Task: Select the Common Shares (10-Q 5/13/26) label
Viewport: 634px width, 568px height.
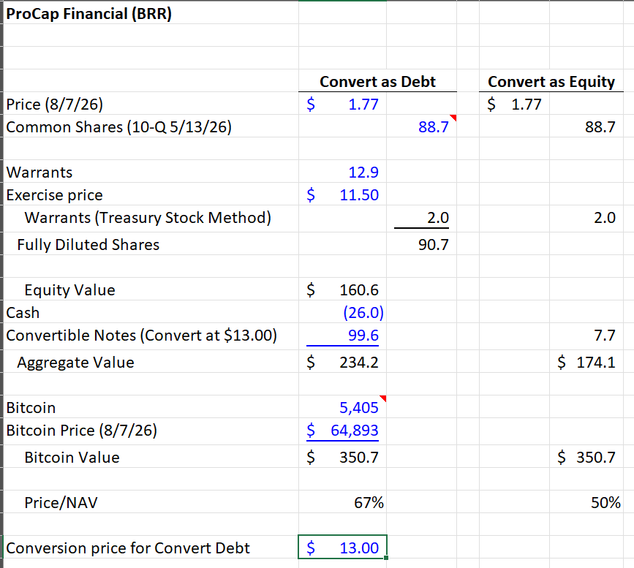Action: coord(119,127)
